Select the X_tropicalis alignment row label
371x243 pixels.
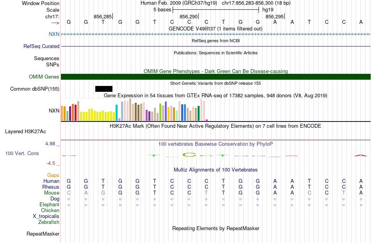click(46, 216)
